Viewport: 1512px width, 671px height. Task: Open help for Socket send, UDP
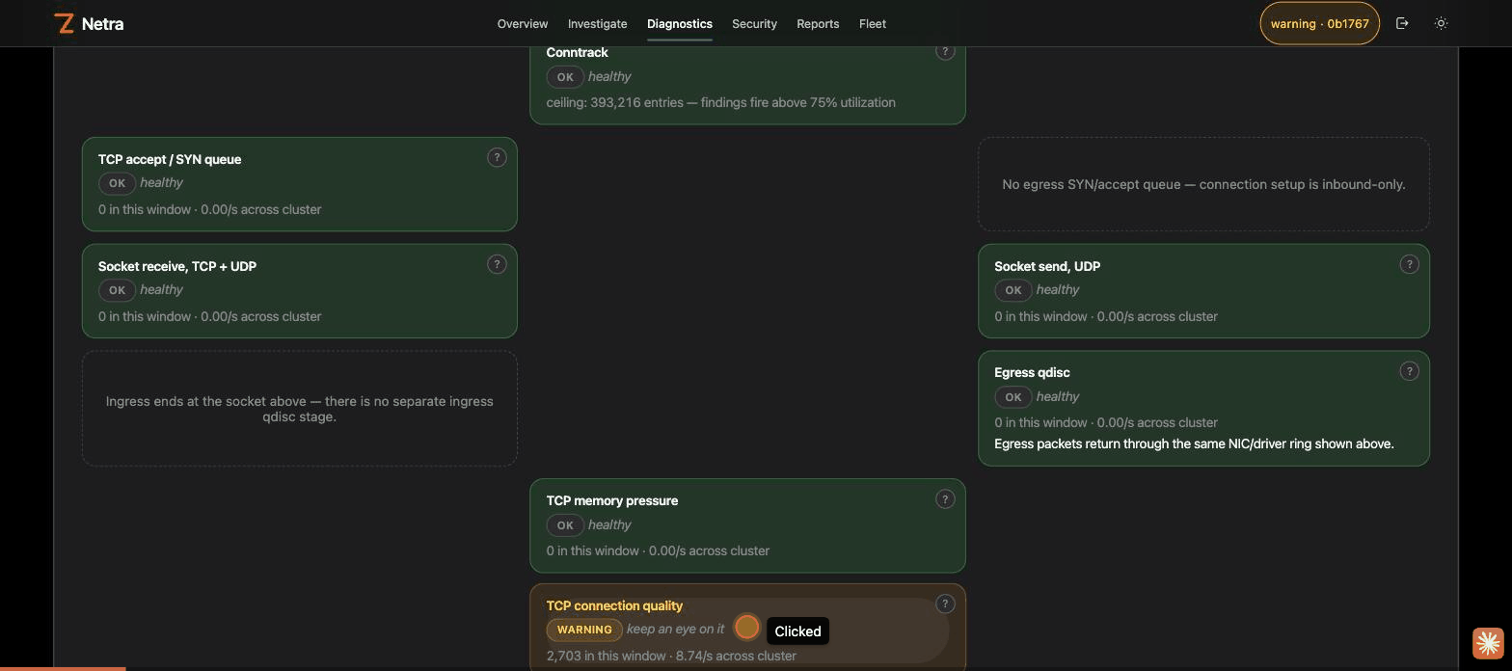point(1409,264)
